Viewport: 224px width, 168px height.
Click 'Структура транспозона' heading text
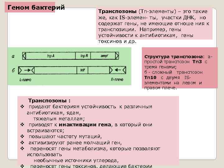(x=173, y=57)
